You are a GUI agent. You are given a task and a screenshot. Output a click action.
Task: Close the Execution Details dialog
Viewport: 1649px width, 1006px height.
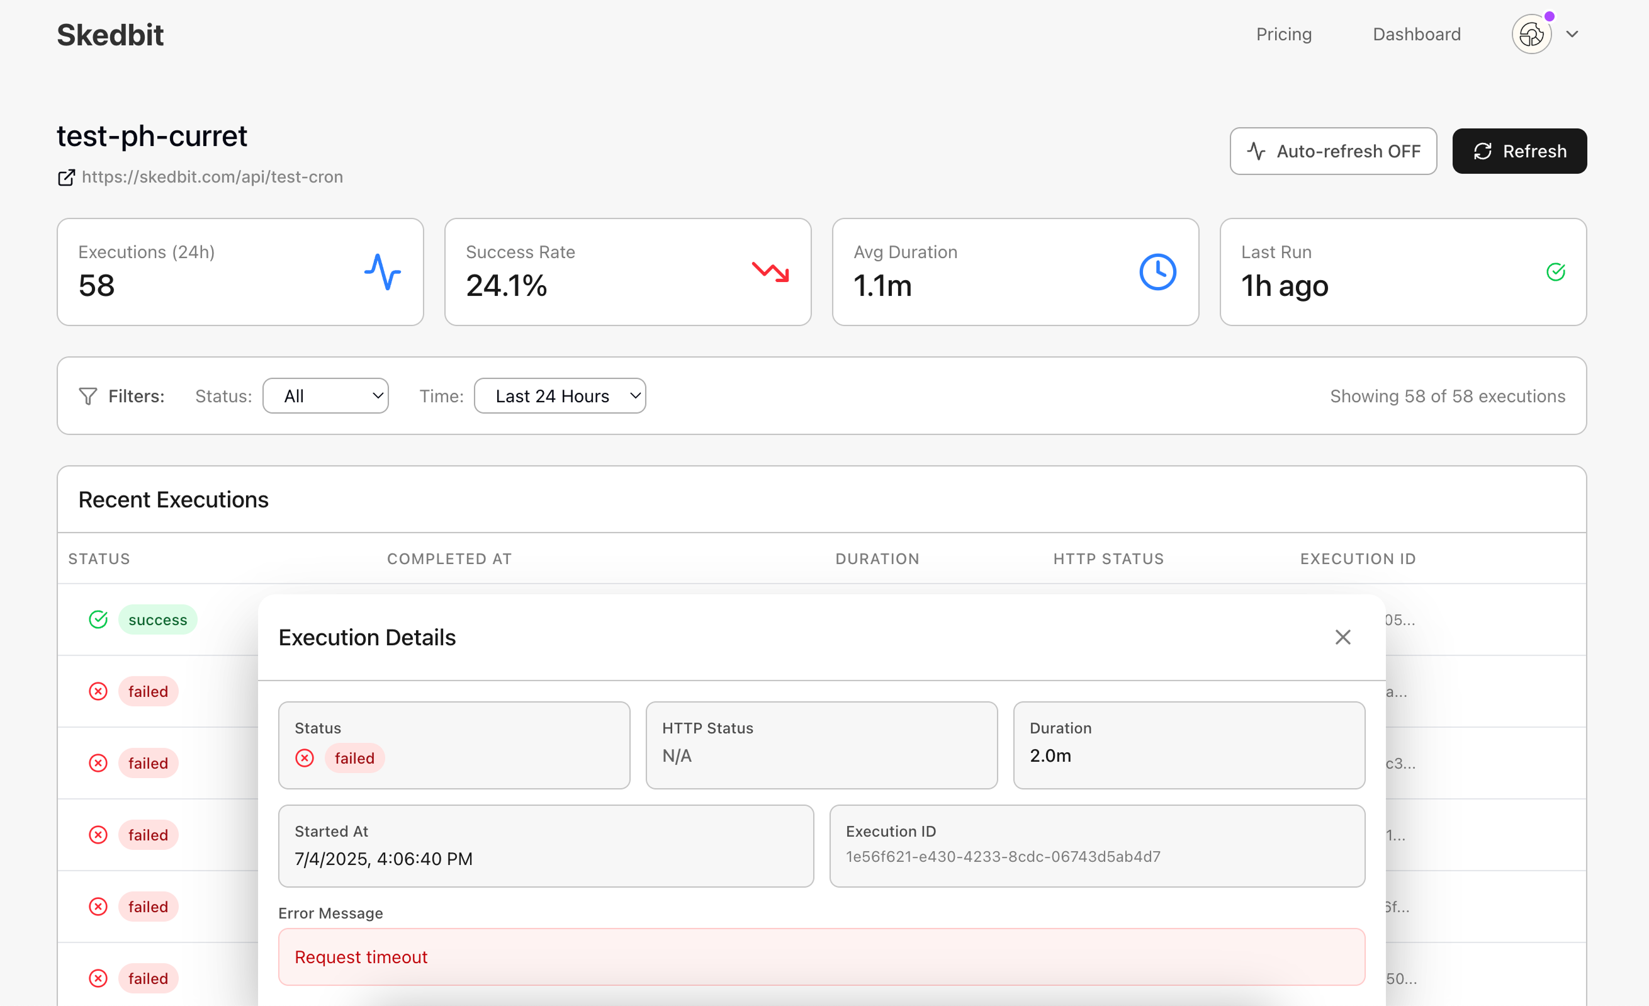click(1342, 637)
